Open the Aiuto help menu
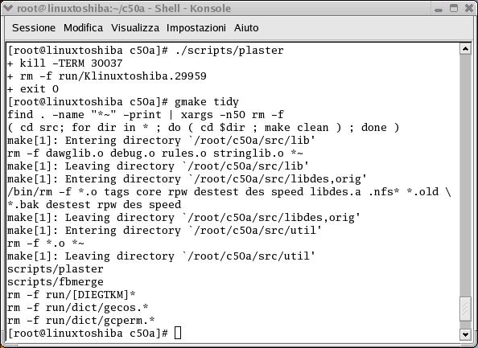This screenshot has height=348, width=478. pos(246,27)
